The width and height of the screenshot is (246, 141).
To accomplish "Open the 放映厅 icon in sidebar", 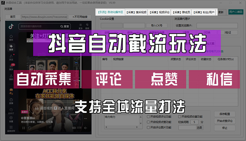I will (x=11, y=110).
